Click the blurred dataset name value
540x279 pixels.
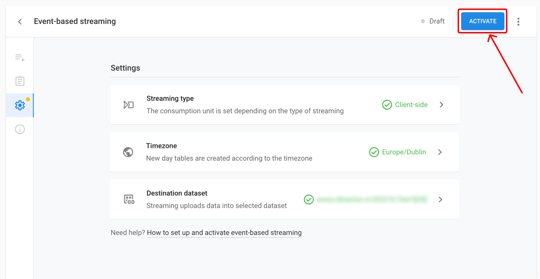tap(372, 200)
